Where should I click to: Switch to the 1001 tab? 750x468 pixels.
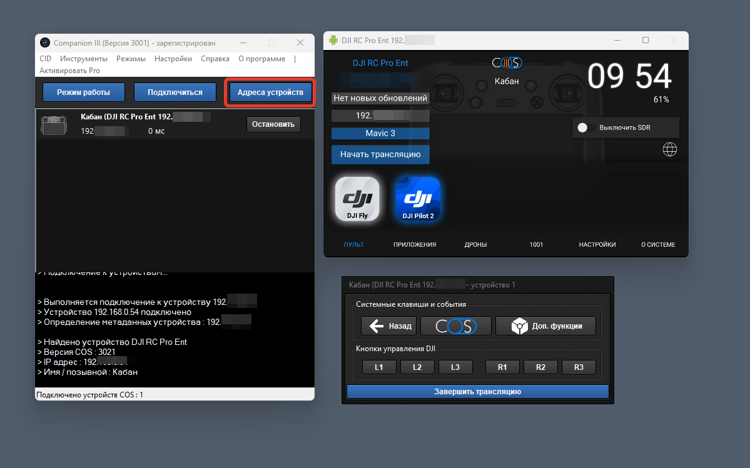(x=536, y=244)
